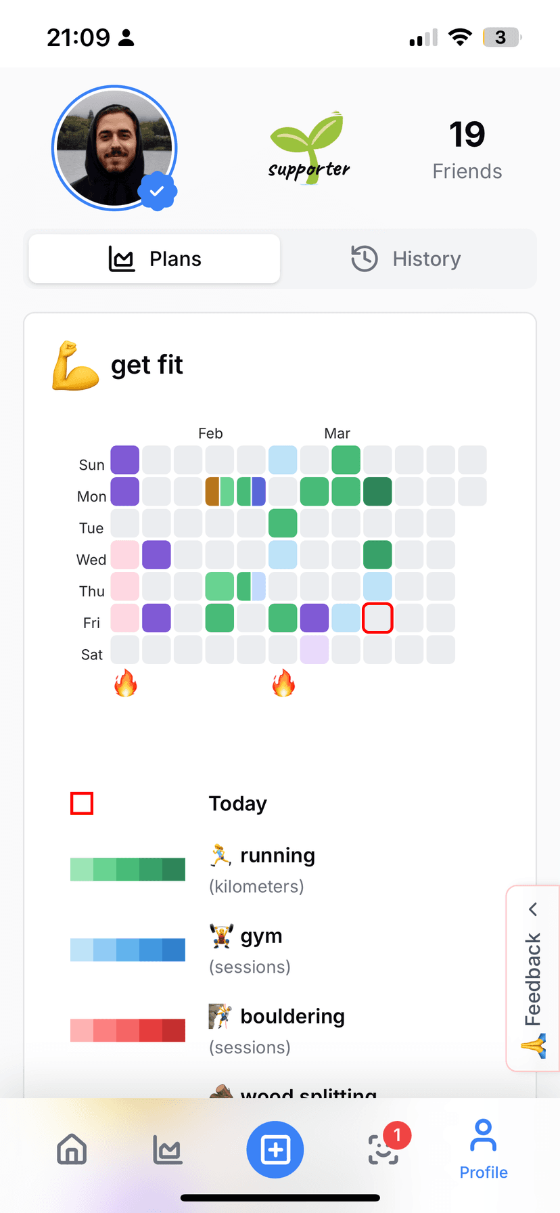This screenshot has width=560, height=1213.
Task: Open the face scan icon with notification badge
Action: click(x=383, y=1149)
